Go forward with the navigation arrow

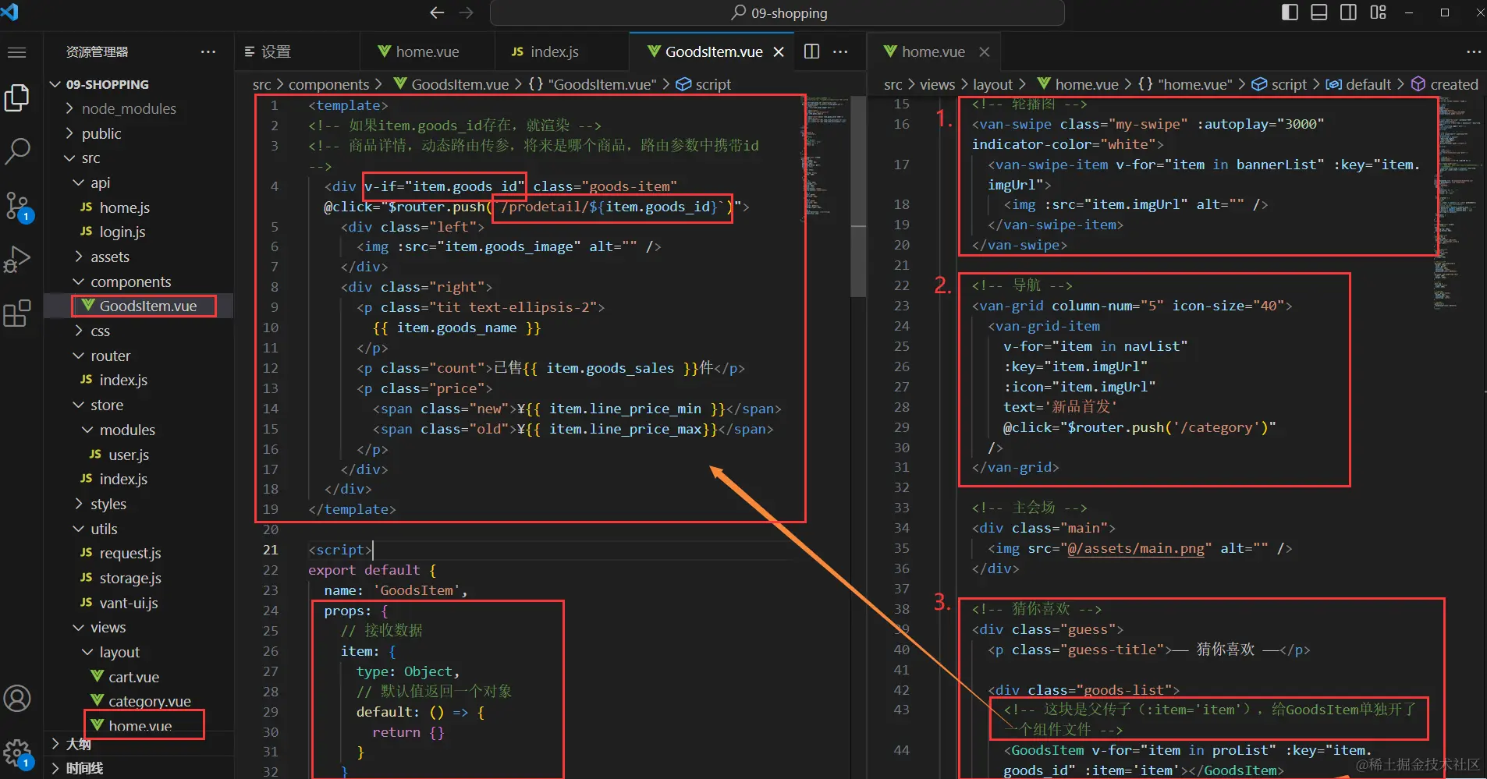click(467, 12)
